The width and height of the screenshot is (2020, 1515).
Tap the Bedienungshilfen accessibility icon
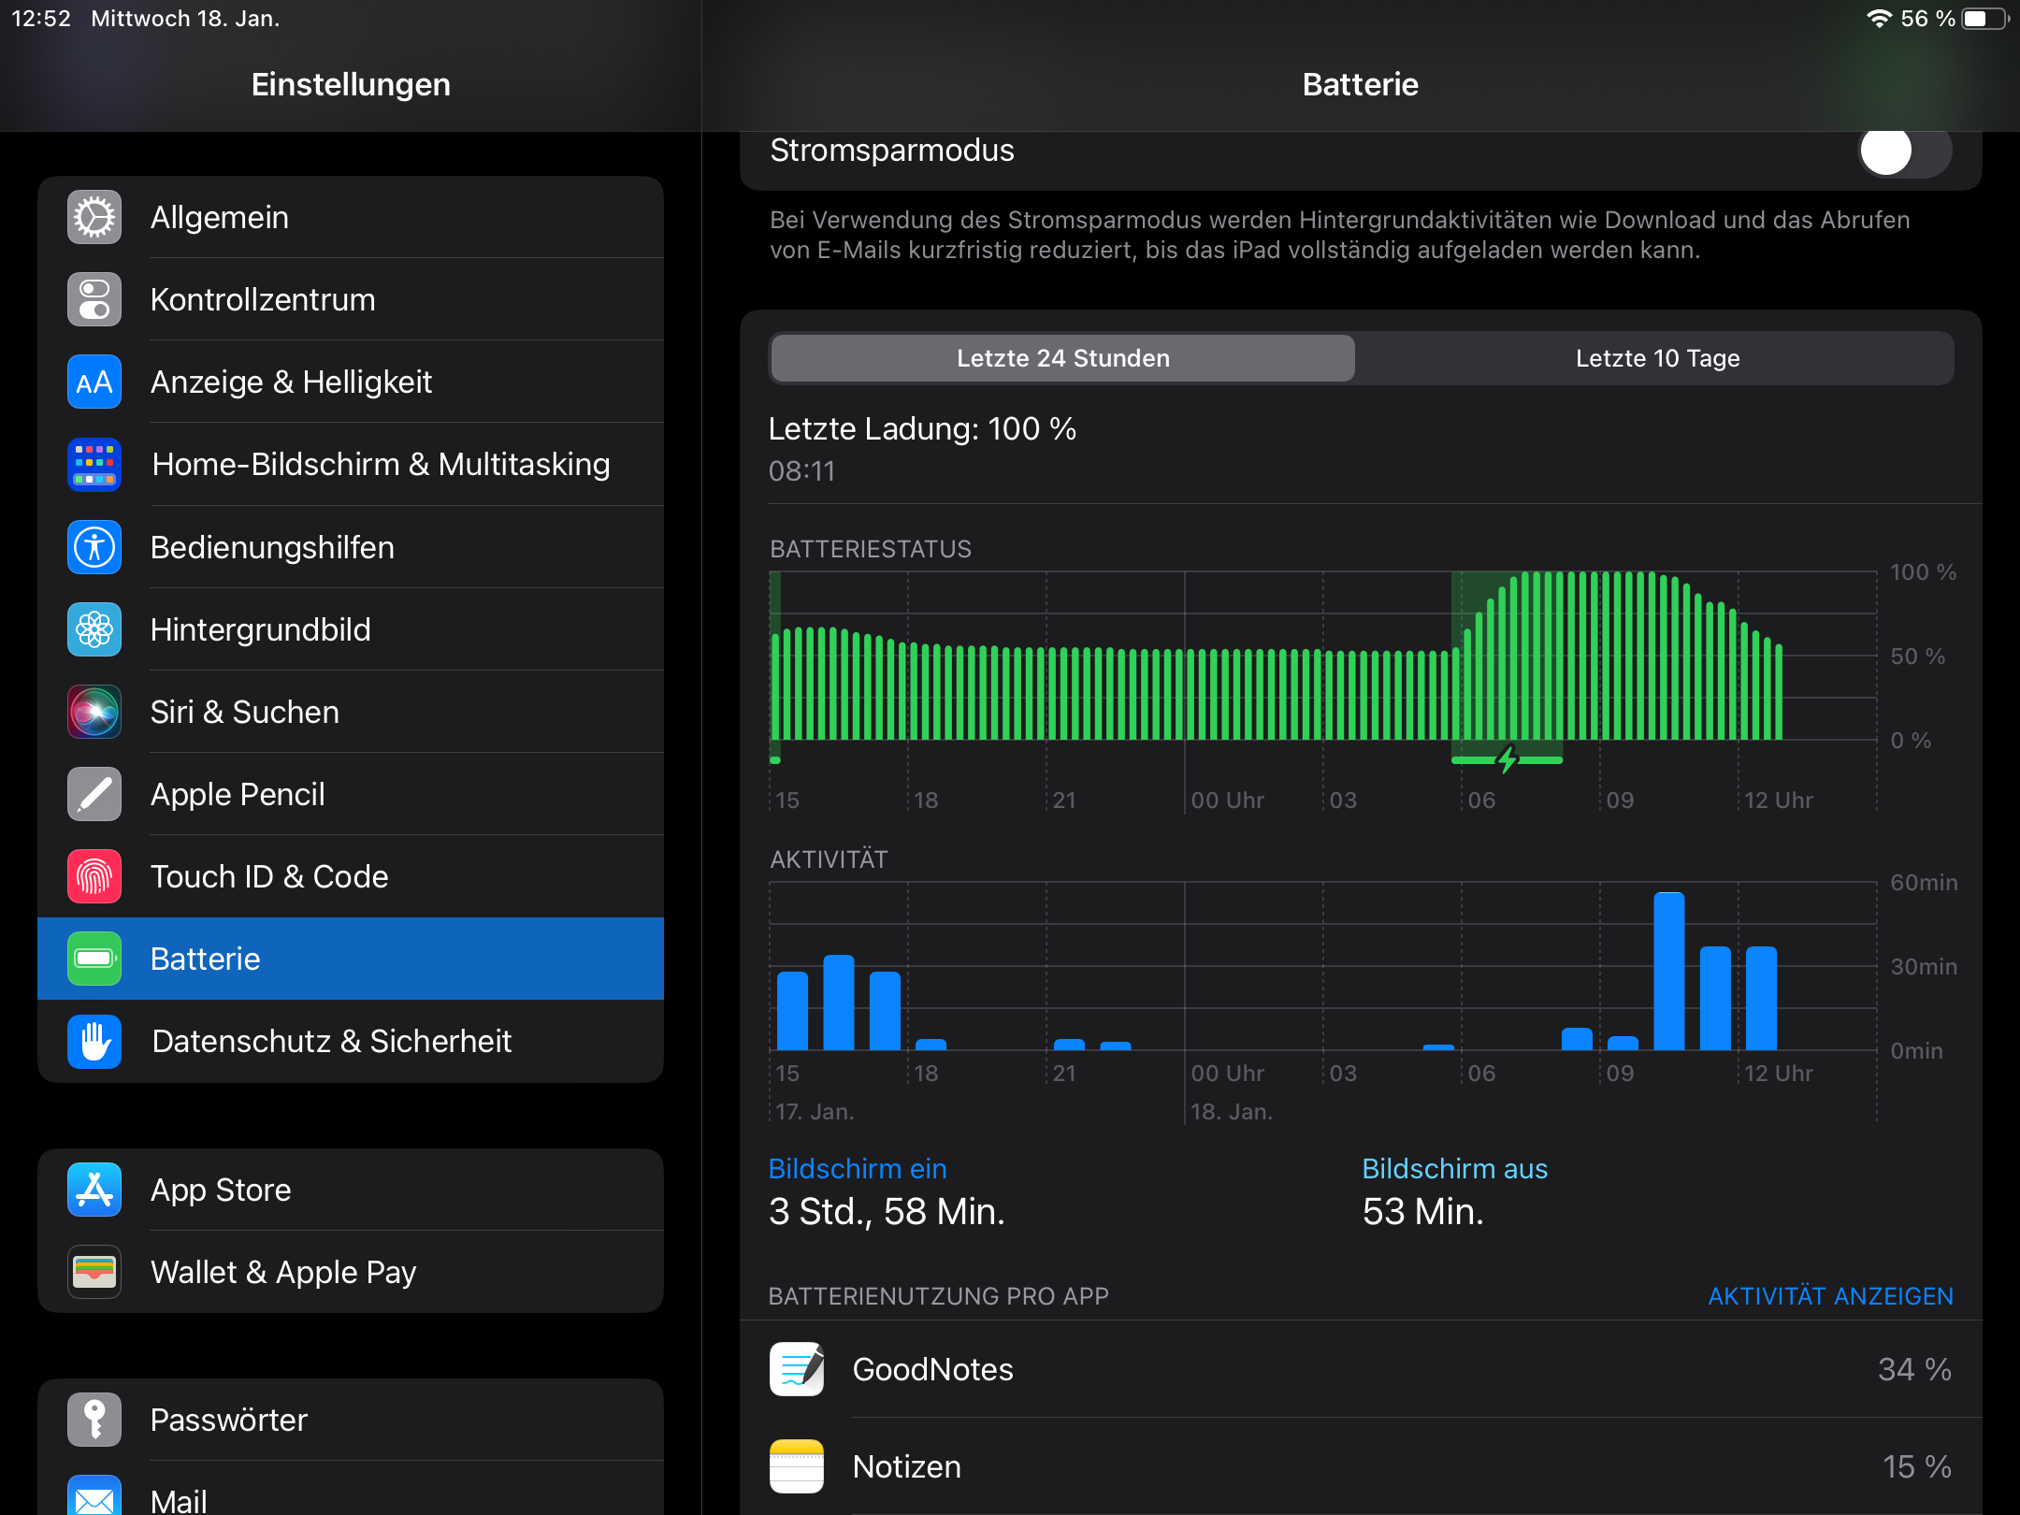tap(94, 547)
